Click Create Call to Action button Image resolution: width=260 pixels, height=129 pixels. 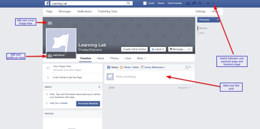134,49
